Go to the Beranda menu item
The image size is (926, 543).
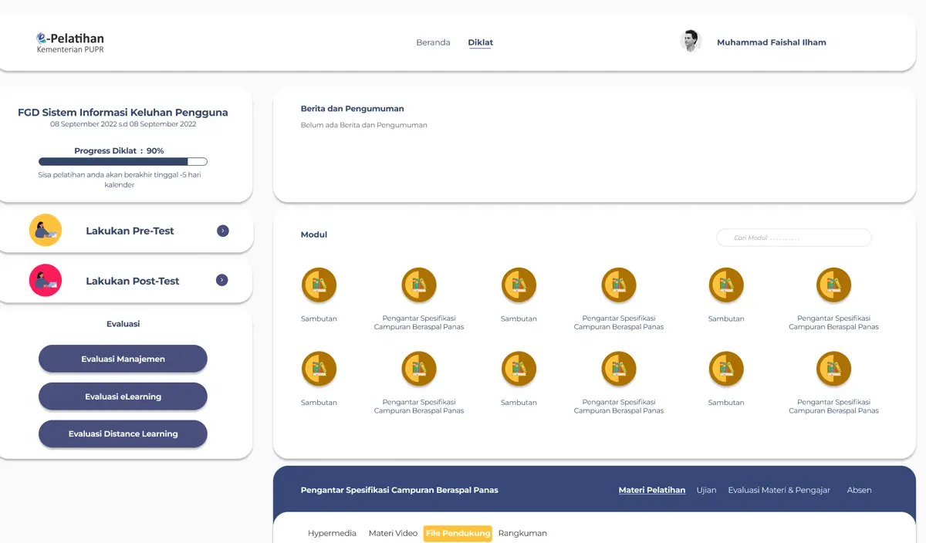click(x=433, y=42)
